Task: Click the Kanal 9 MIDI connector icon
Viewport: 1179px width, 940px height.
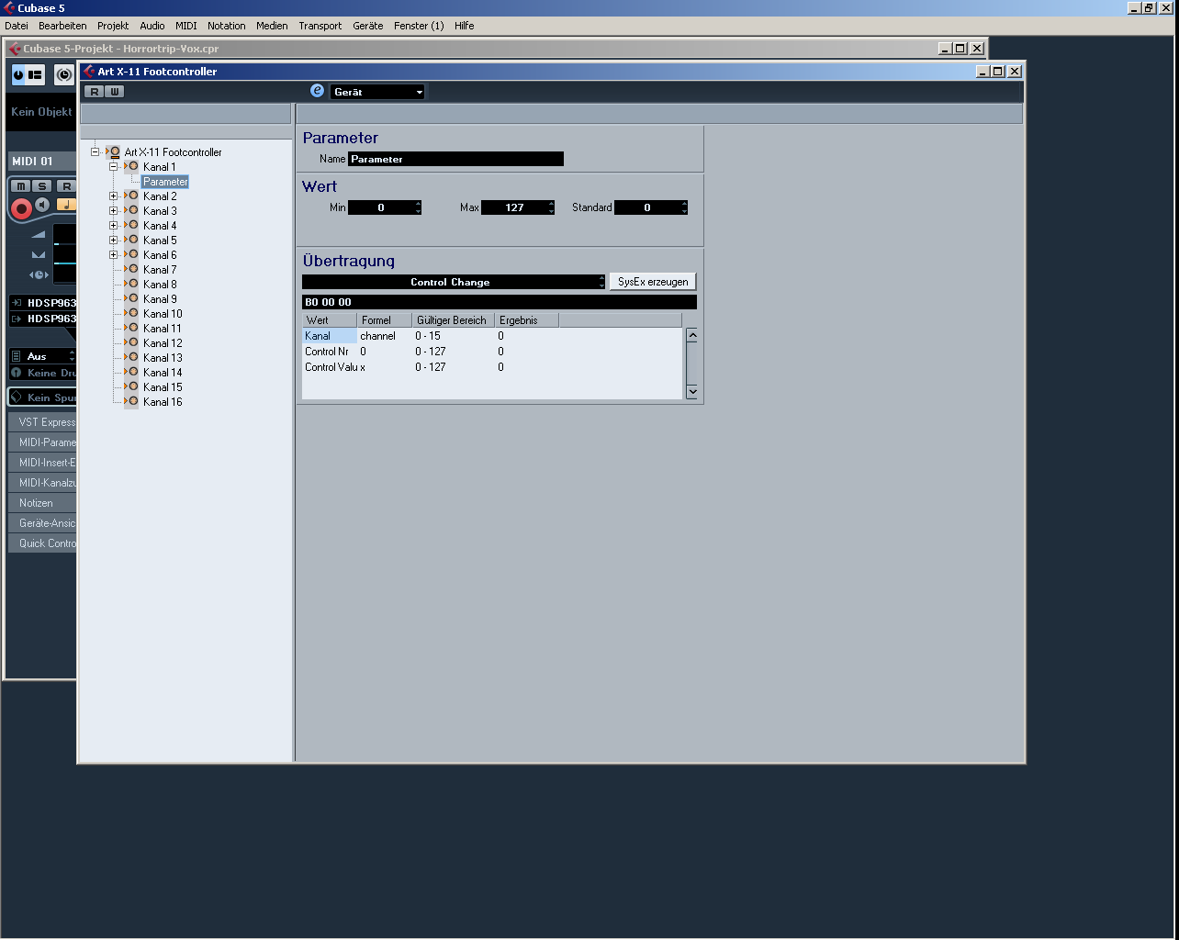Action: pos(131,298)
